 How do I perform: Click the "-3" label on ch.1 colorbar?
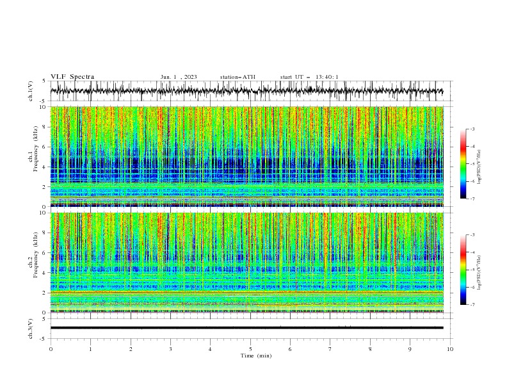click(x=472, y=129)
